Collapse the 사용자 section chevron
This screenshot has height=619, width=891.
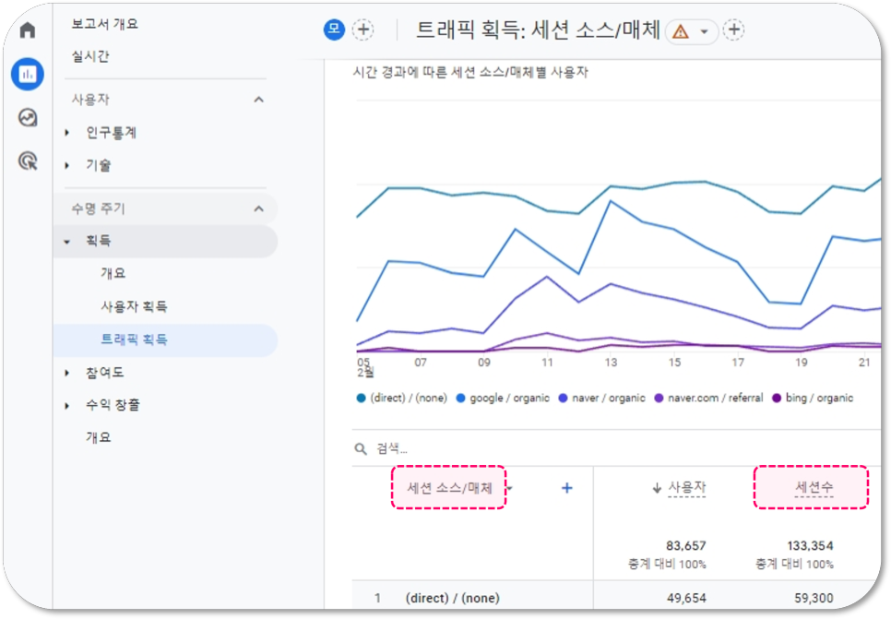coord(258,100)
